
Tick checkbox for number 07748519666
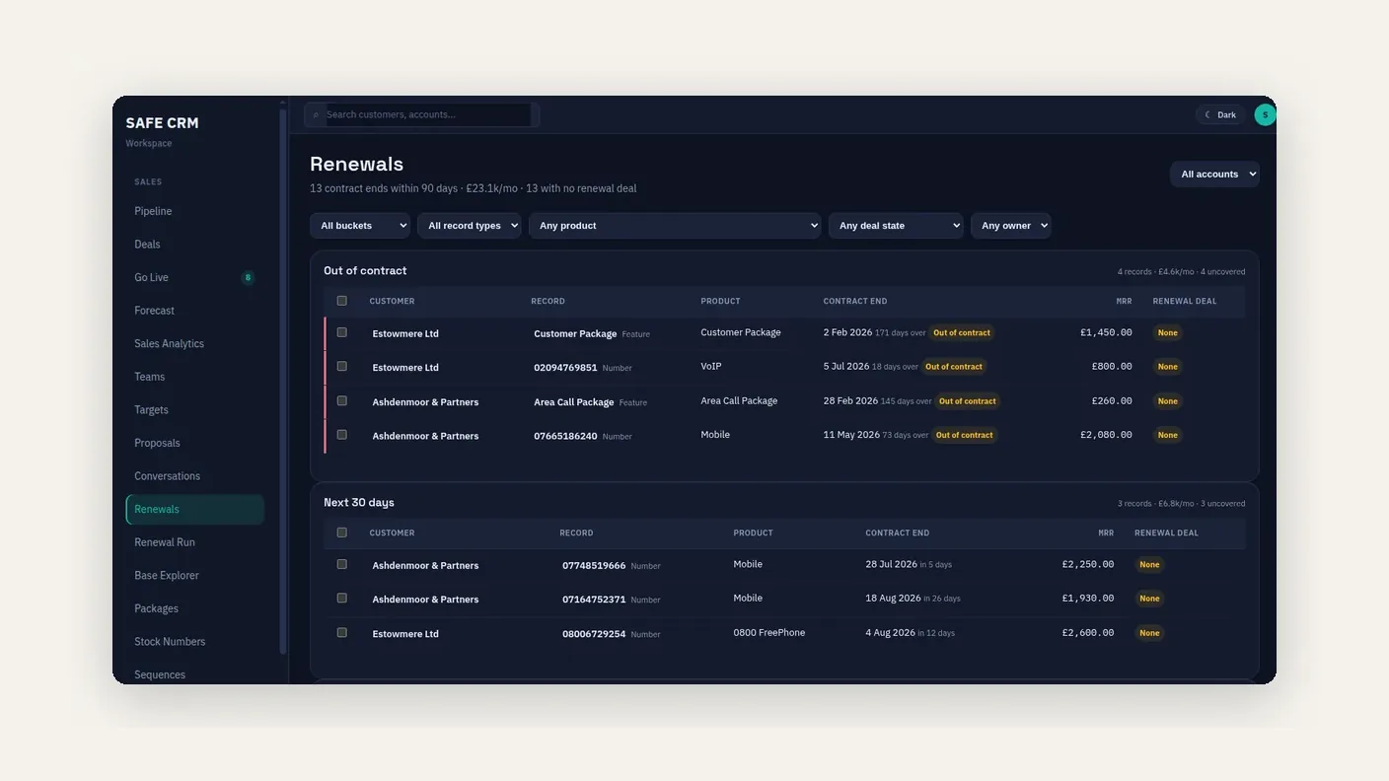pyautogui.click(x=342, y=565)
